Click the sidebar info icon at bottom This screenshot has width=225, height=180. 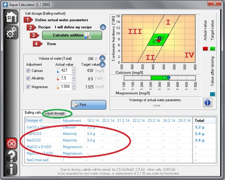tap(10, 169)
